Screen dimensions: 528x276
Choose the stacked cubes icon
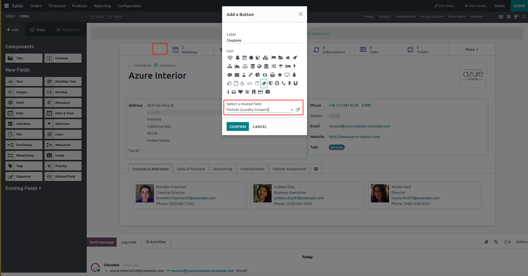(x=265, y=58)
